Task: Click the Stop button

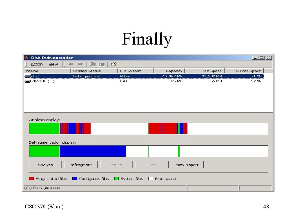Action: (x=152, y=165)
